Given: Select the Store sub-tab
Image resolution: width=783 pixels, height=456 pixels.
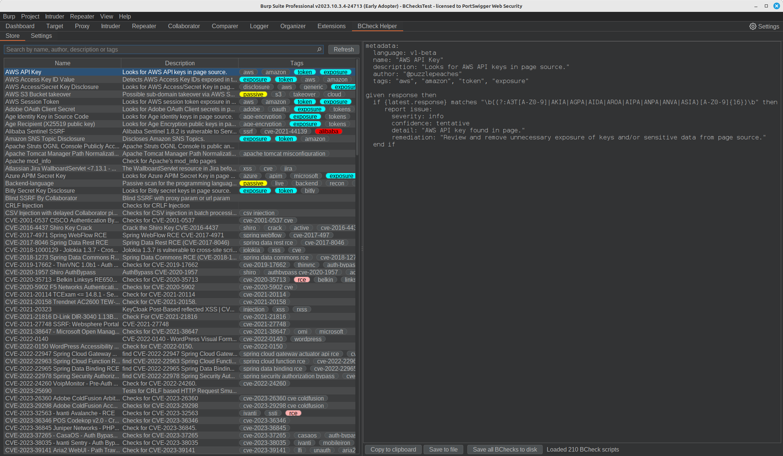Looking at the screenshot, I should tap(13, 36).
